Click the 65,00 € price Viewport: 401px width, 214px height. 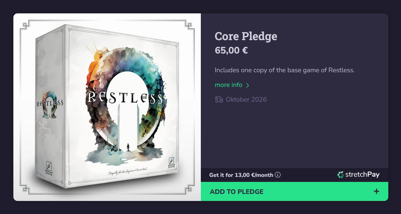click(231, 50)
